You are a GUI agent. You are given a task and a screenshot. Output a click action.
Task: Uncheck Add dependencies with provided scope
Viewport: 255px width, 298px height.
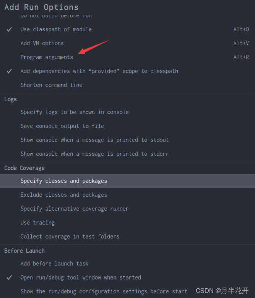point(9,71)
